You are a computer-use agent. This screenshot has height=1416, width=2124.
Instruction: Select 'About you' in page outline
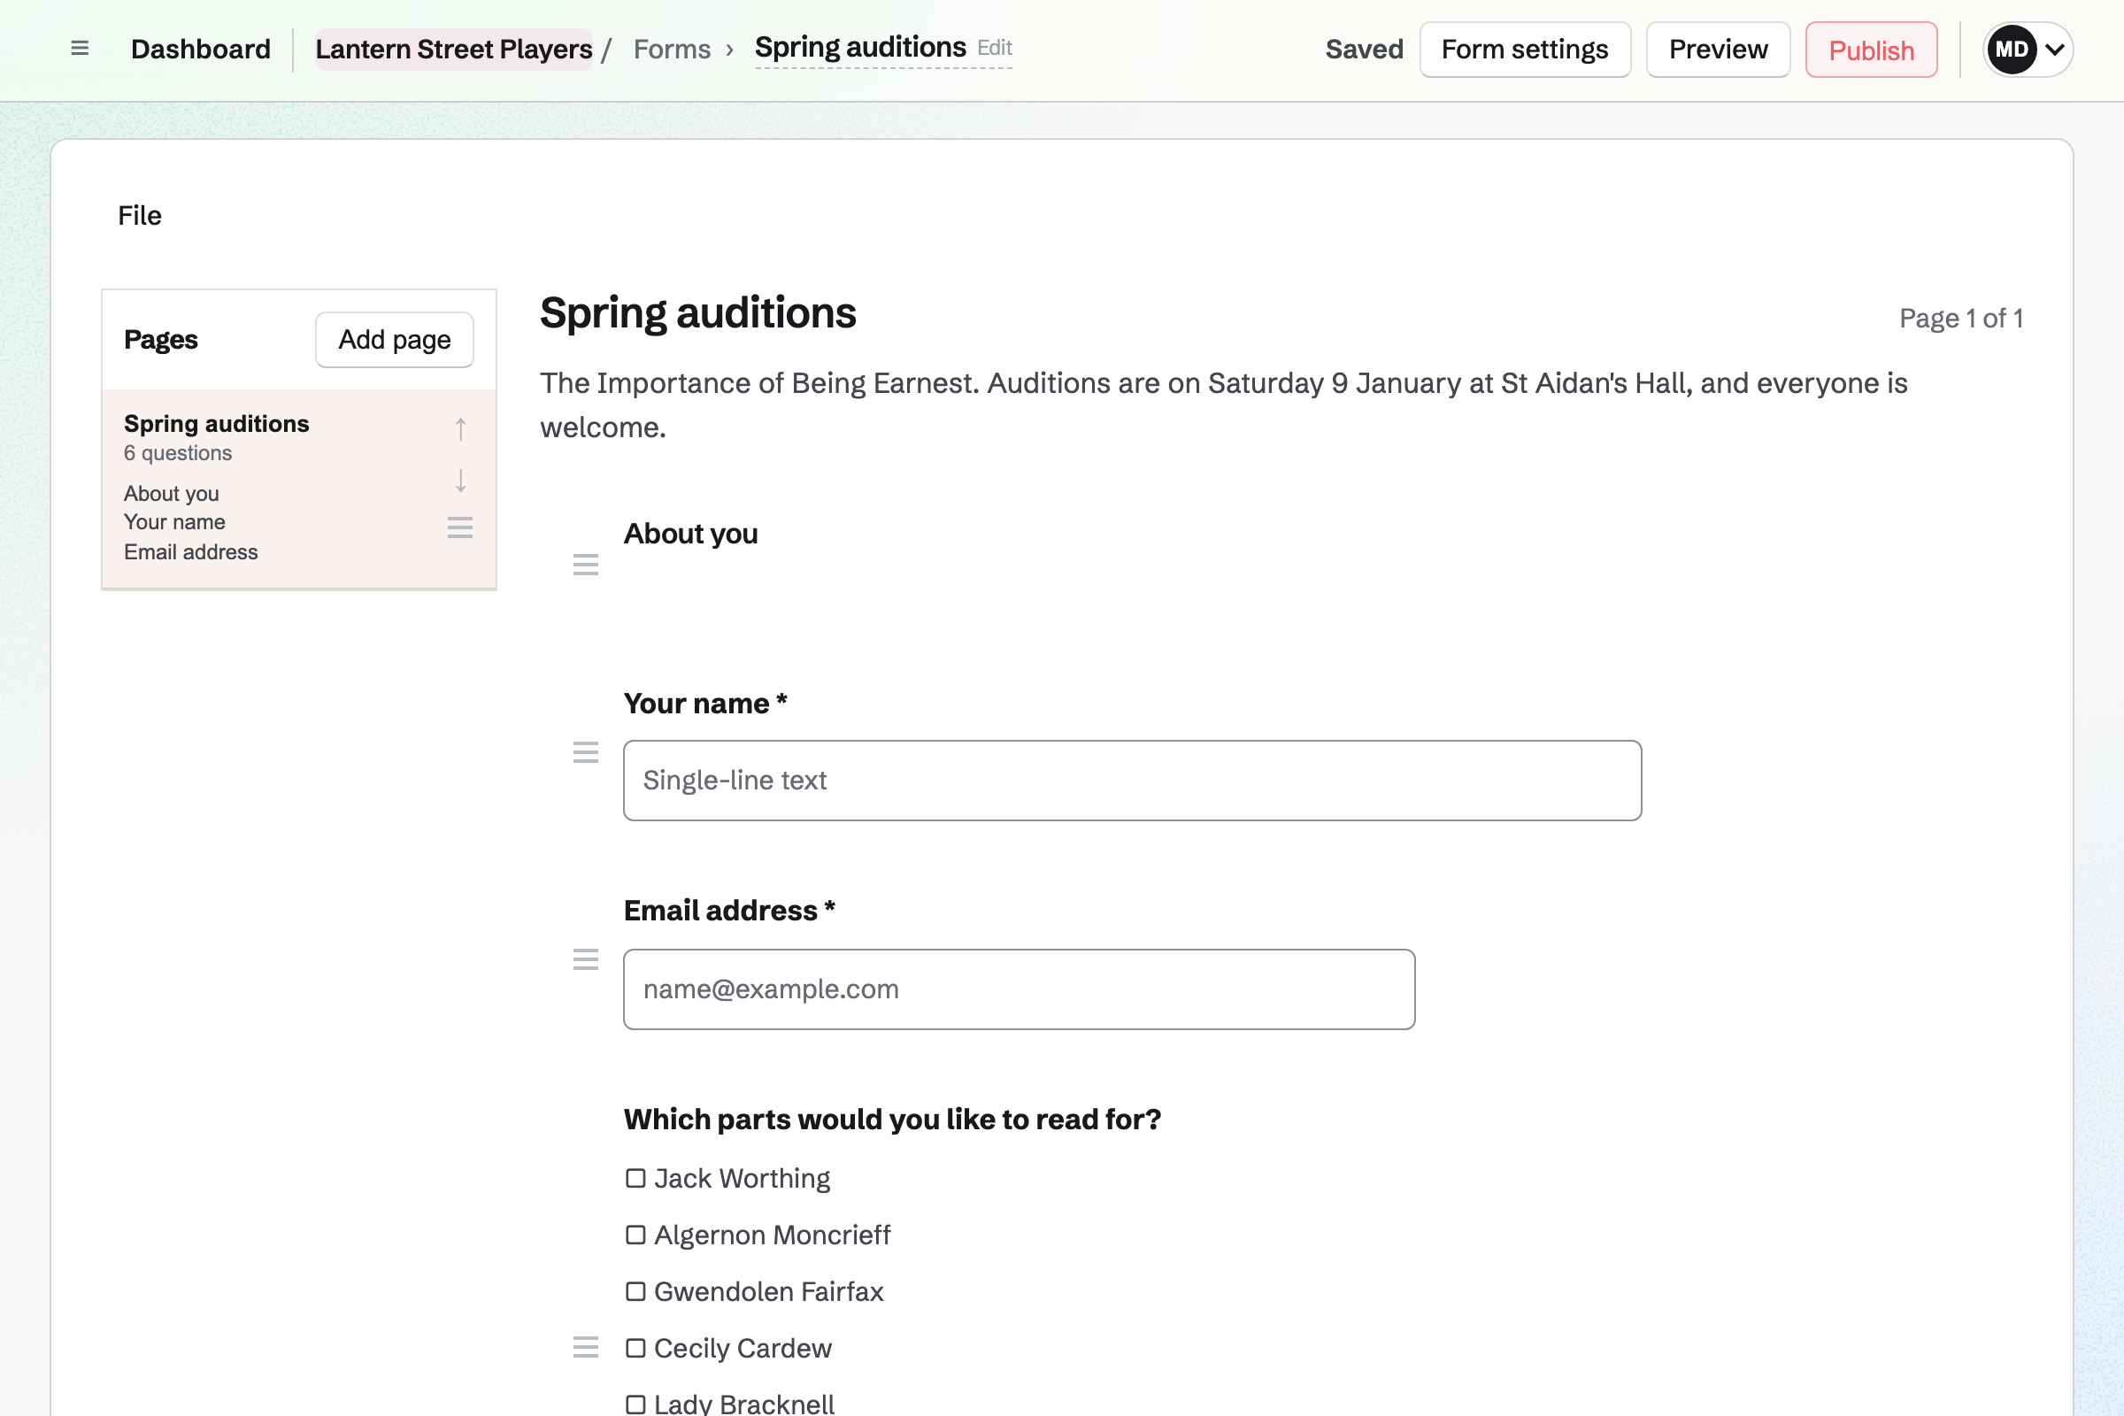click(x=172, y=494)
